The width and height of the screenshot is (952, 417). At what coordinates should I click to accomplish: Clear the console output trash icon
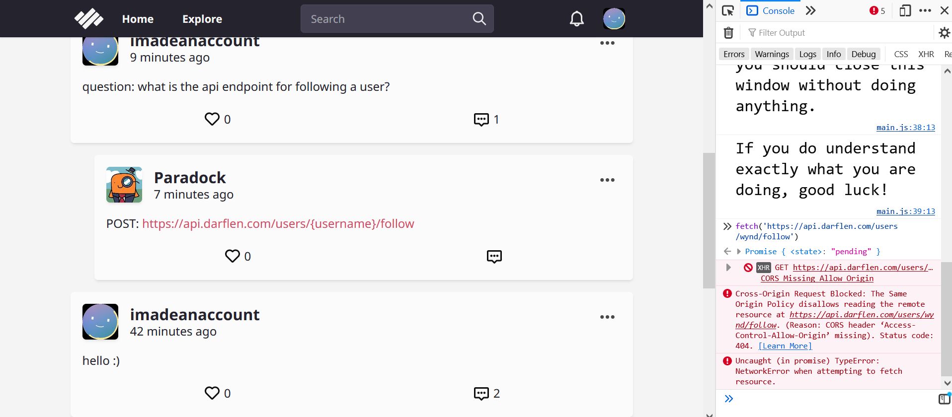(x=728, y=33)
